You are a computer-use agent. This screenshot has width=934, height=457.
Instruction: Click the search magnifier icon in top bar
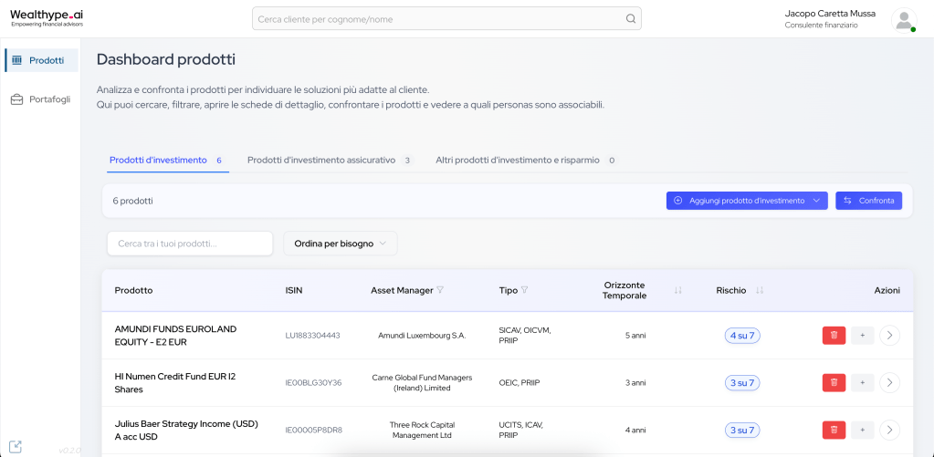(x=630, y=19)
